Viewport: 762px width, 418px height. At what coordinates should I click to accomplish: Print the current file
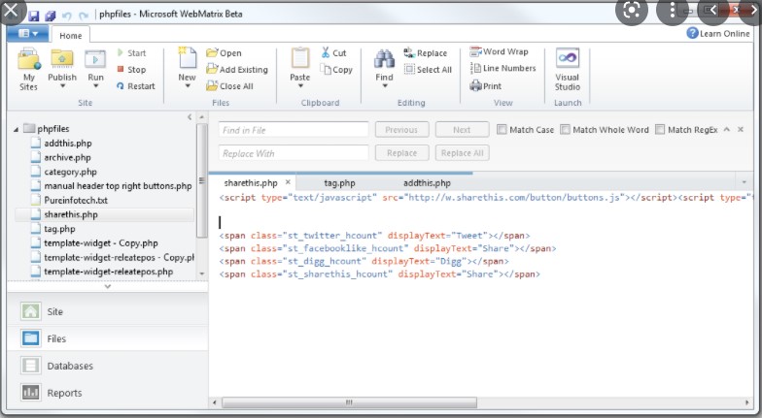click(x=486, y=85)
